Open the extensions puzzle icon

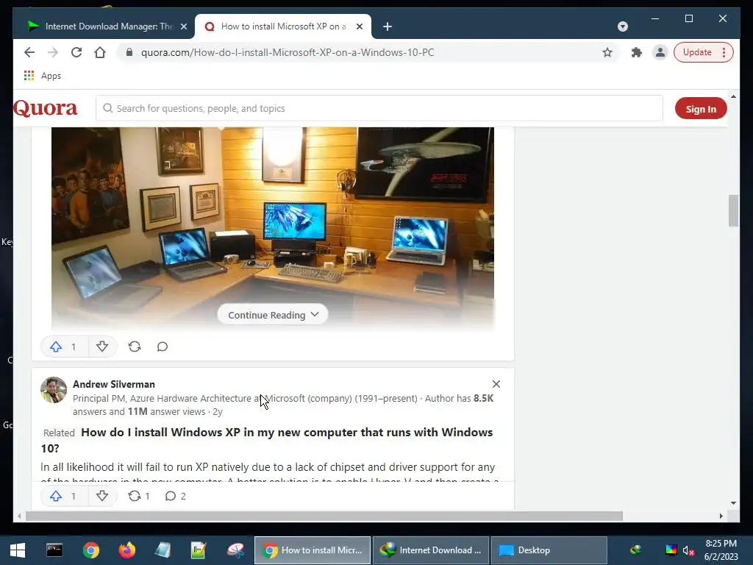tap(637, 52)
